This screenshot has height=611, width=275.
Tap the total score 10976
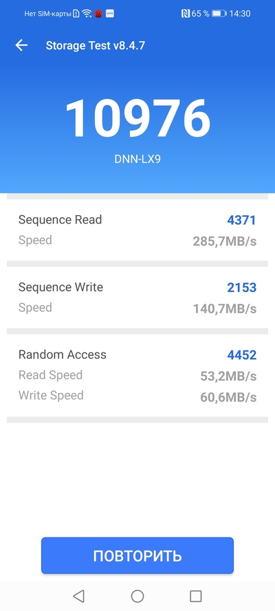[x=137, y=118]
